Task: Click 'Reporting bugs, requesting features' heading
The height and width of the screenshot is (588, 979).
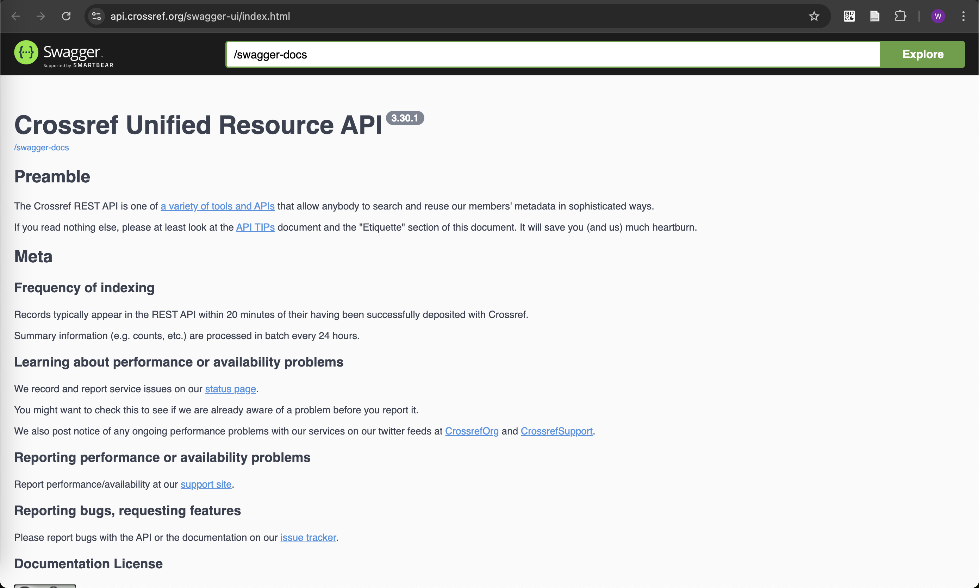Action: tap(127, 511)
